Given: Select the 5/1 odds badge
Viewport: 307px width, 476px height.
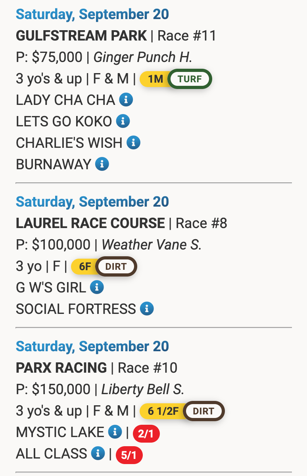Looking at the screenshot, I should [129, 455].
